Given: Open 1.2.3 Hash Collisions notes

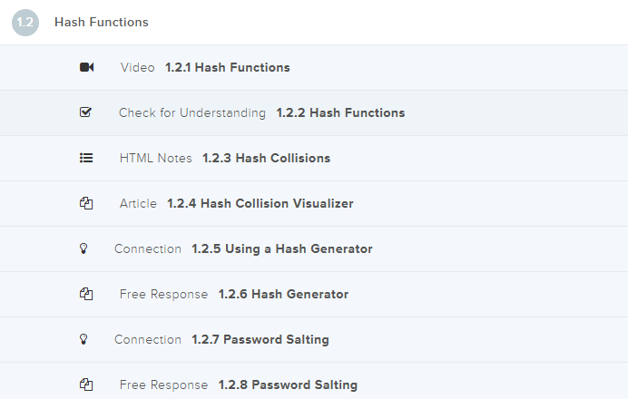Looking at the screenshot, I should coord(266,158).
